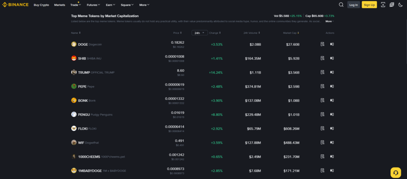Toggle dark mode with the moon icon
The width and height of the screenshot is (407, 179).
coord(400,5)
